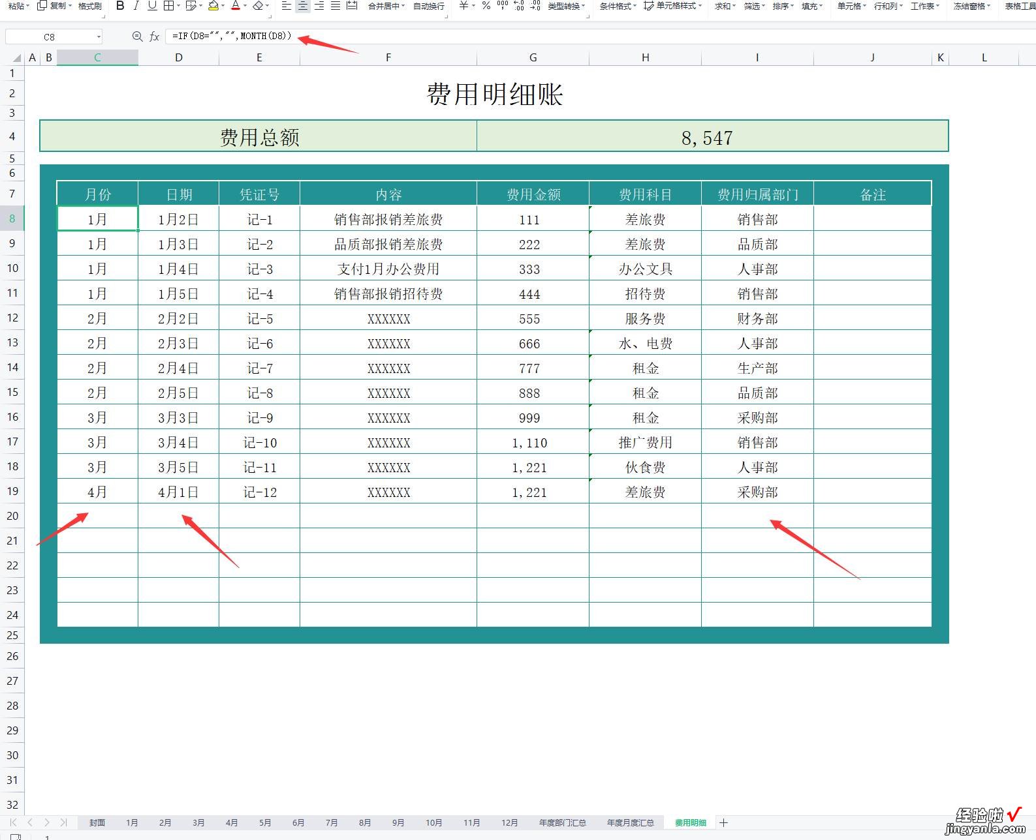Viewport: 1036px width, 840px height.
Task: Add a new sheet with plus icon
Action: tap(723, 822)
